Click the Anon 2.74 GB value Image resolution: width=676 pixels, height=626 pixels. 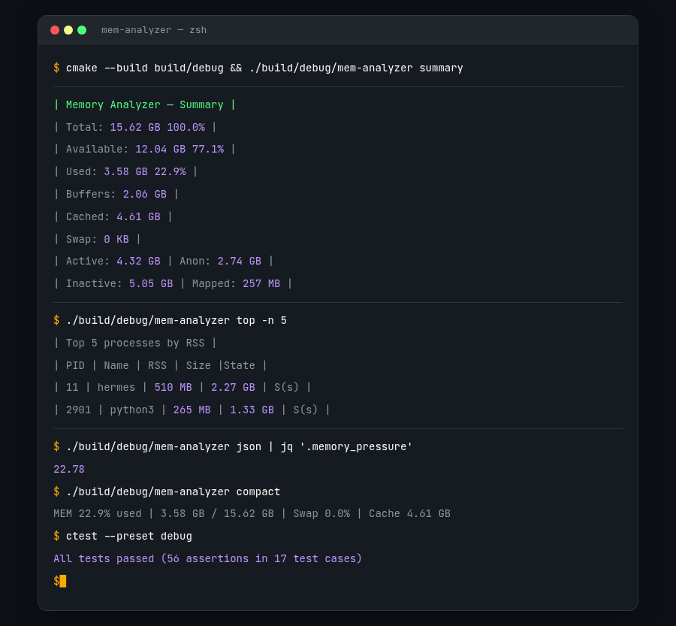point(240,261)
